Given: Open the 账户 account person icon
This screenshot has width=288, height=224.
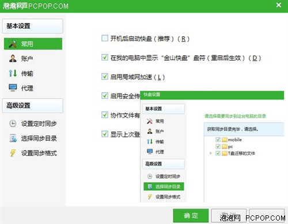Looking at the screenshot, I should click(x=13, y=59).
